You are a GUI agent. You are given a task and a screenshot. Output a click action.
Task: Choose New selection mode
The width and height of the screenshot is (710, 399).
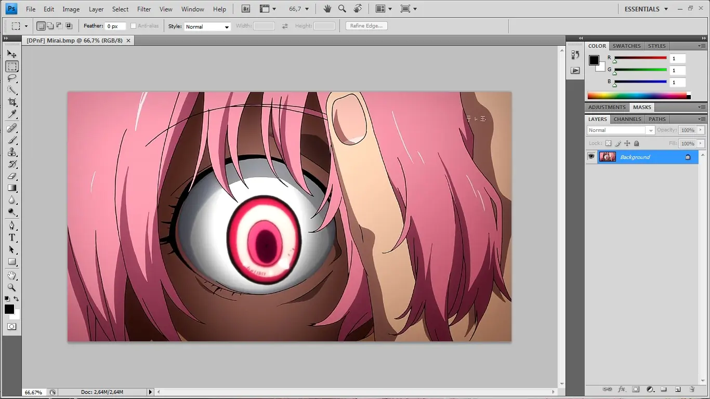tap(41, 26)
